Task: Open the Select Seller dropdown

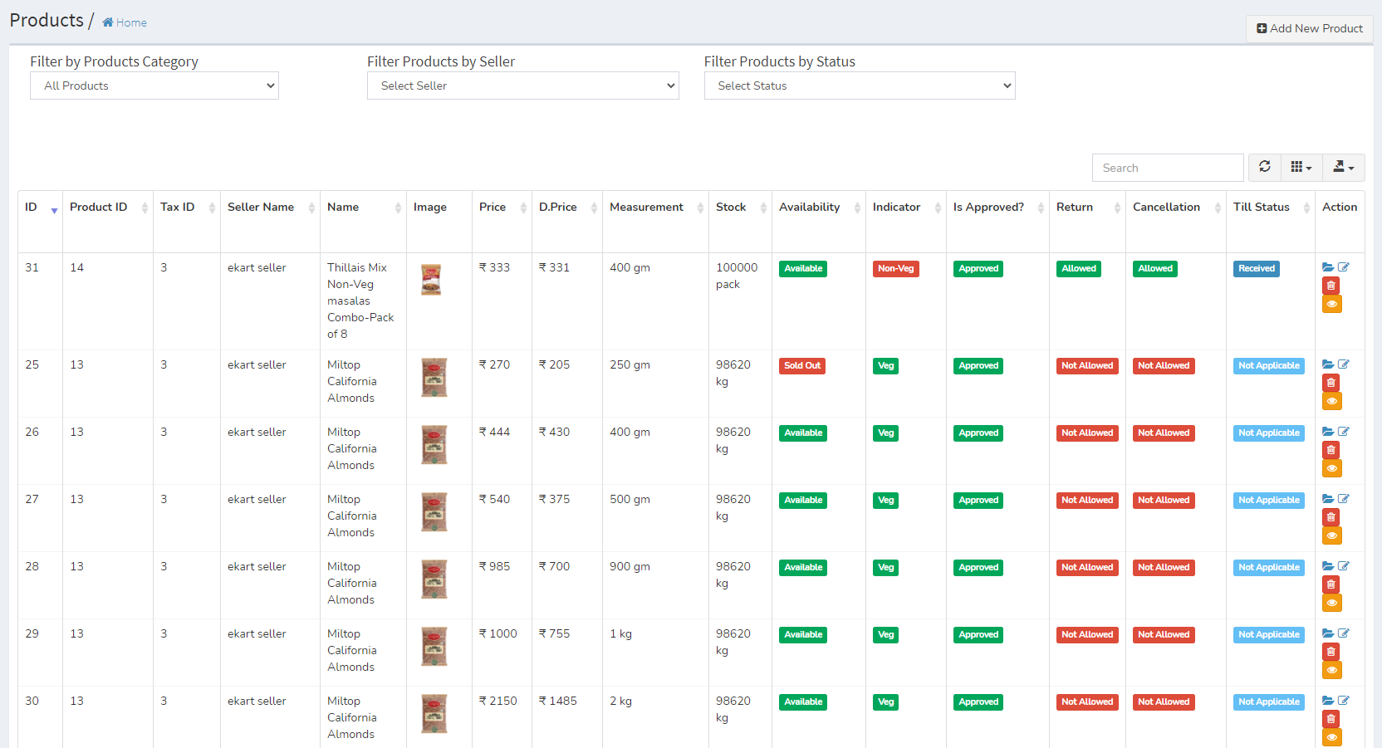Action: pyautogui.click(x=523, y=86)
